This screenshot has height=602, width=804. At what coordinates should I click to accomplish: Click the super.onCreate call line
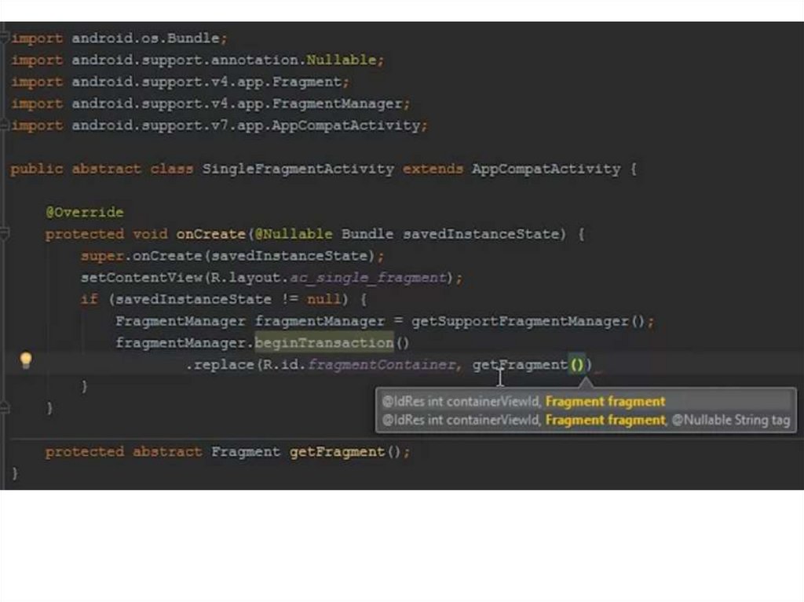pyautogui.click(x=232, y=256)
